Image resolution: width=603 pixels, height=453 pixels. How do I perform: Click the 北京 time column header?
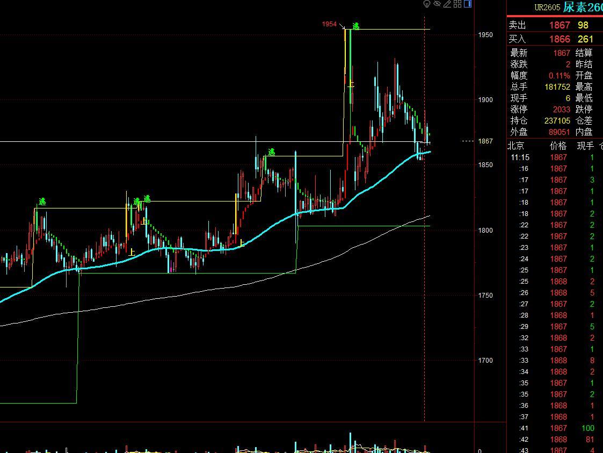pyautogui.click(x=516, y=146)
